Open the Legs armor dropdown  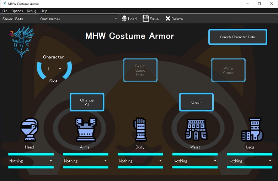point(250,161)
